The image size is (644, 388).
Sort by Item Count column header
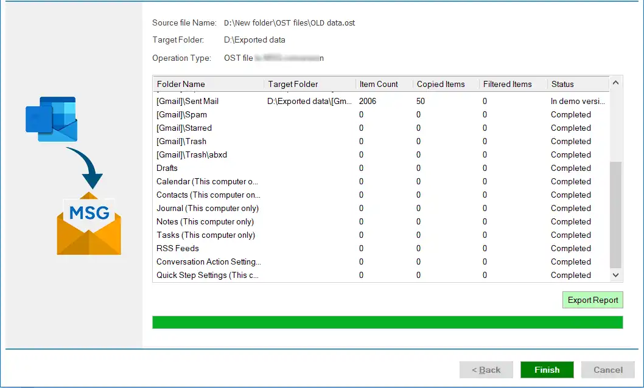tap(385, 84)
